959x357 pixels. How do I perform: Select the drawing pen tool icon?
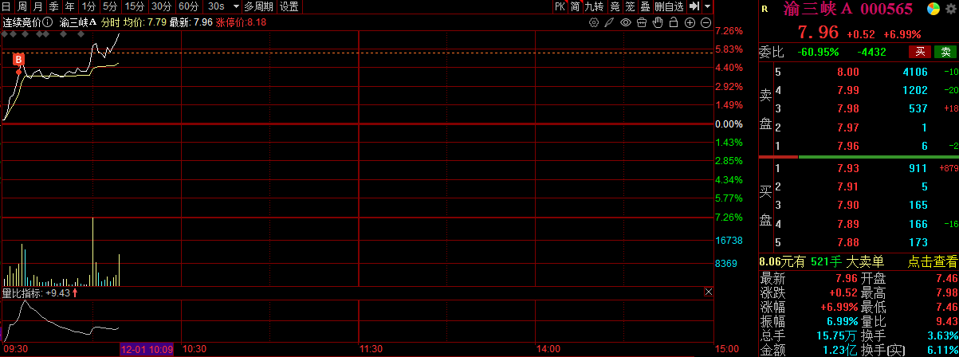[609, 22]
